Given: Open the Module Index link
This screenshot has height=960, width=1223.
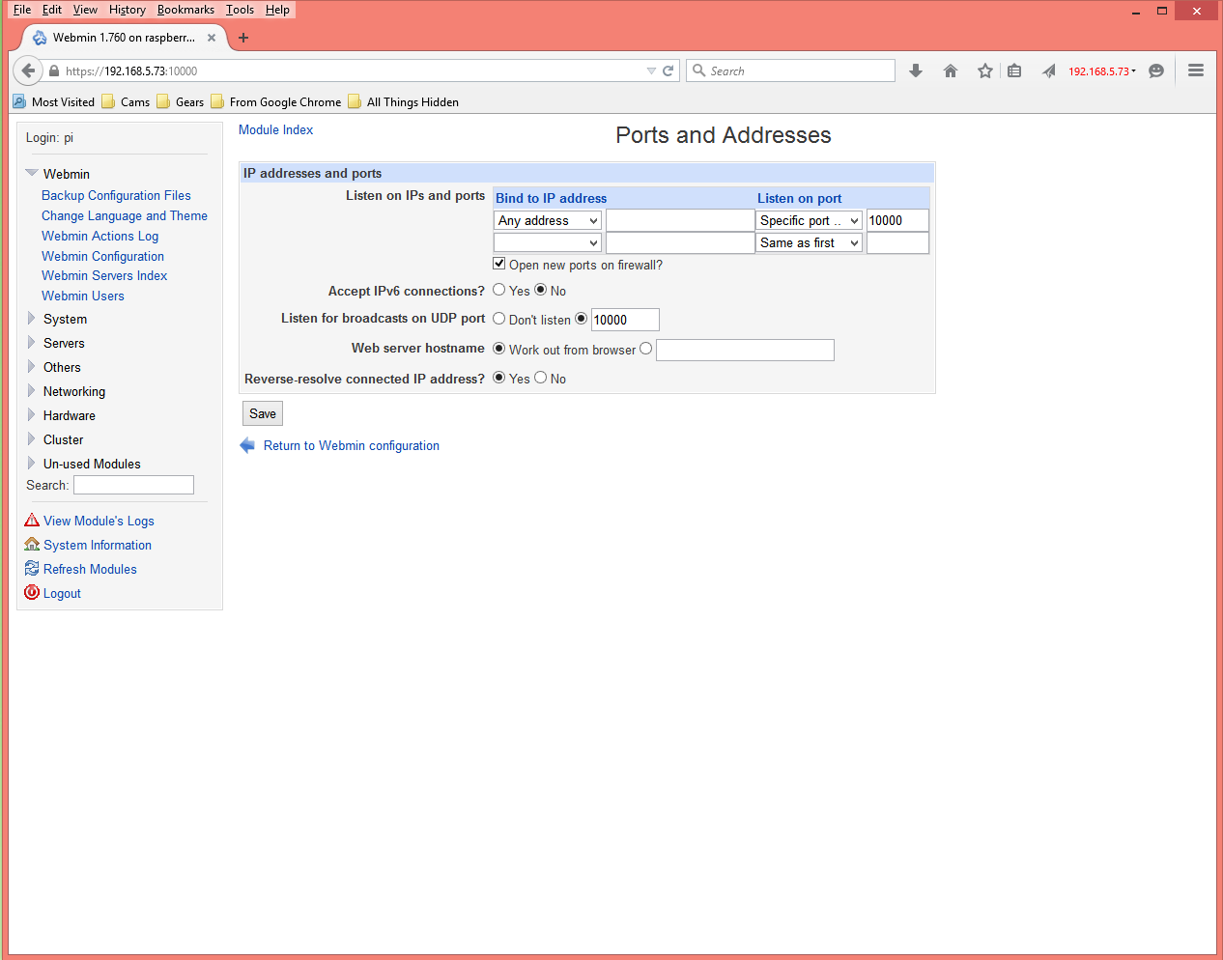Looking at the screenshot, I should [276, 129].
